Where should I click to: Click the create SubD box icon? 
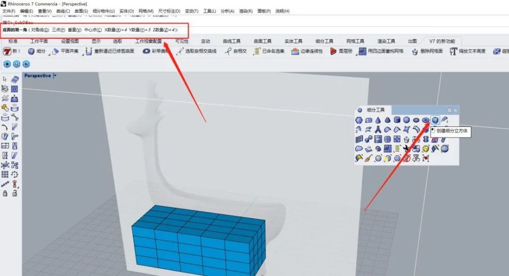coord(435,120)
